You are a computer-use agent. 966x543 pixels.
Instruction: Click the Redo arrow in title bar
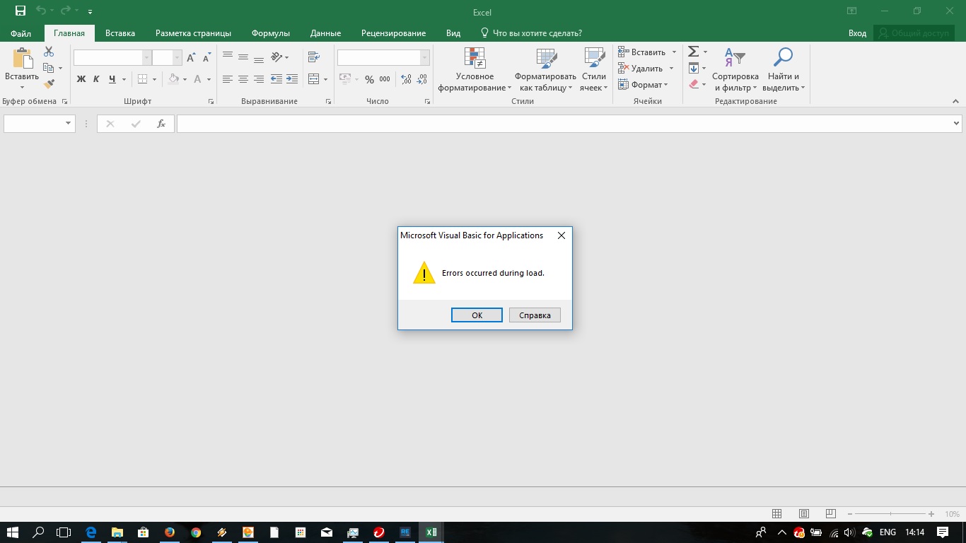[x=66, y=11]
